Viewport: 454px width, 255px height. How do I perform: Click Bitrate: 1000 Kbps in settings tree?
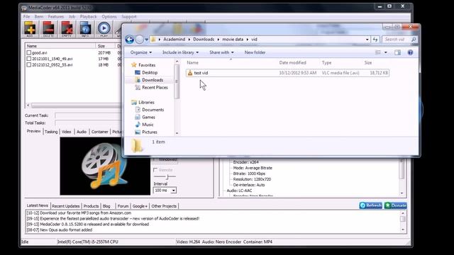[x=249, y=174]
